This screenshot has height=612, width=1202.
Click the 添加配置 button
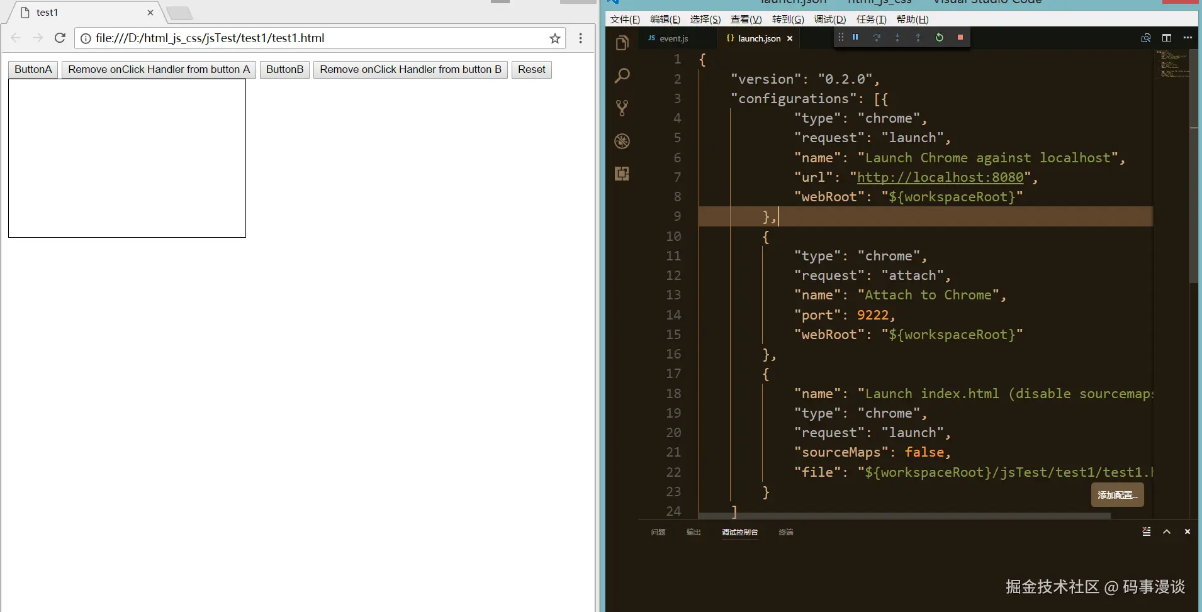click(x=1118, y=495)
